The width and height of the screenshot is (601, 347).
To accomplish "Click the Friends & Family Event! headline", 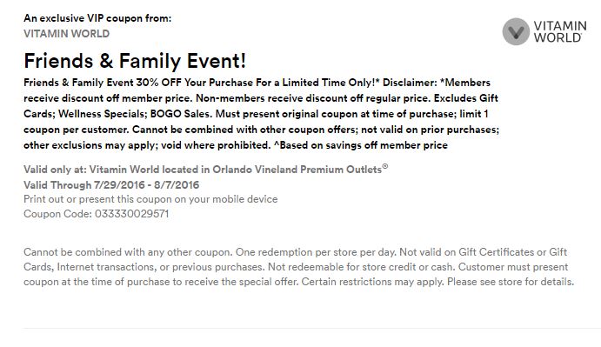I will coord(135,61).
